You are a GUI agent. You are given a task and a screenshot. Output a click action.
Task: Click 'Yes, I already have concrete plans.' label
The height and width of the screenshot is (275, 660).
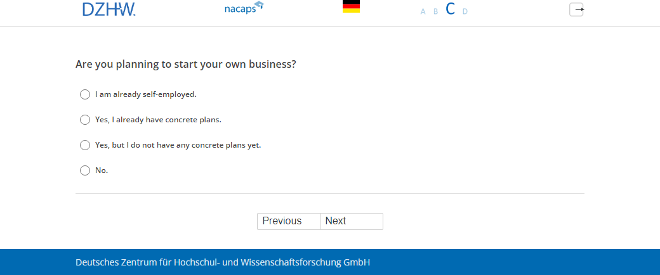coord(158,120)
